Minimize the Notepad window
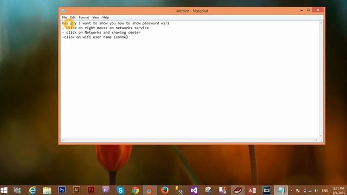Screen dimensions: 347x195 [301, 10]
